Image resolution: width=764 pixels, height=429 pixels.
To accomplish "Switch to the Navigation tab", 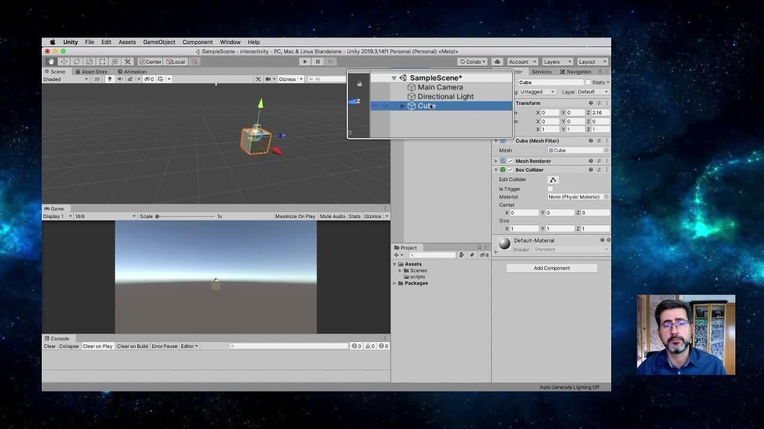I will coord(575,71).
